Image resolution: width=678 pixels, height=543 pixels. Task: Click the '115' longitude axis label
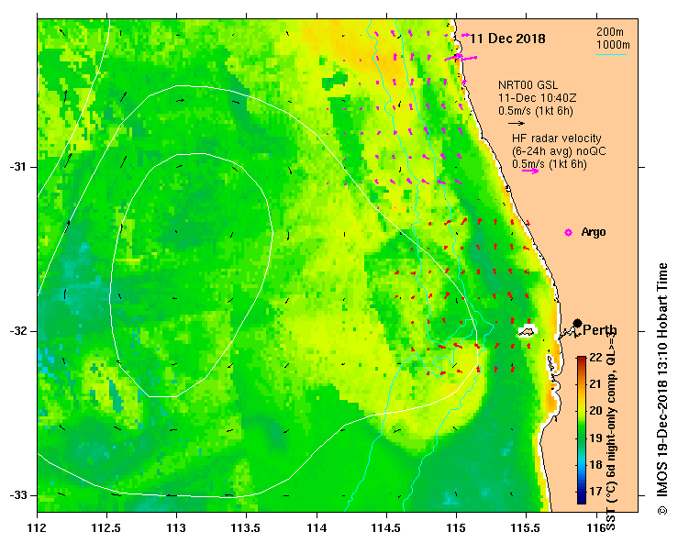click(x=456, y=528)
